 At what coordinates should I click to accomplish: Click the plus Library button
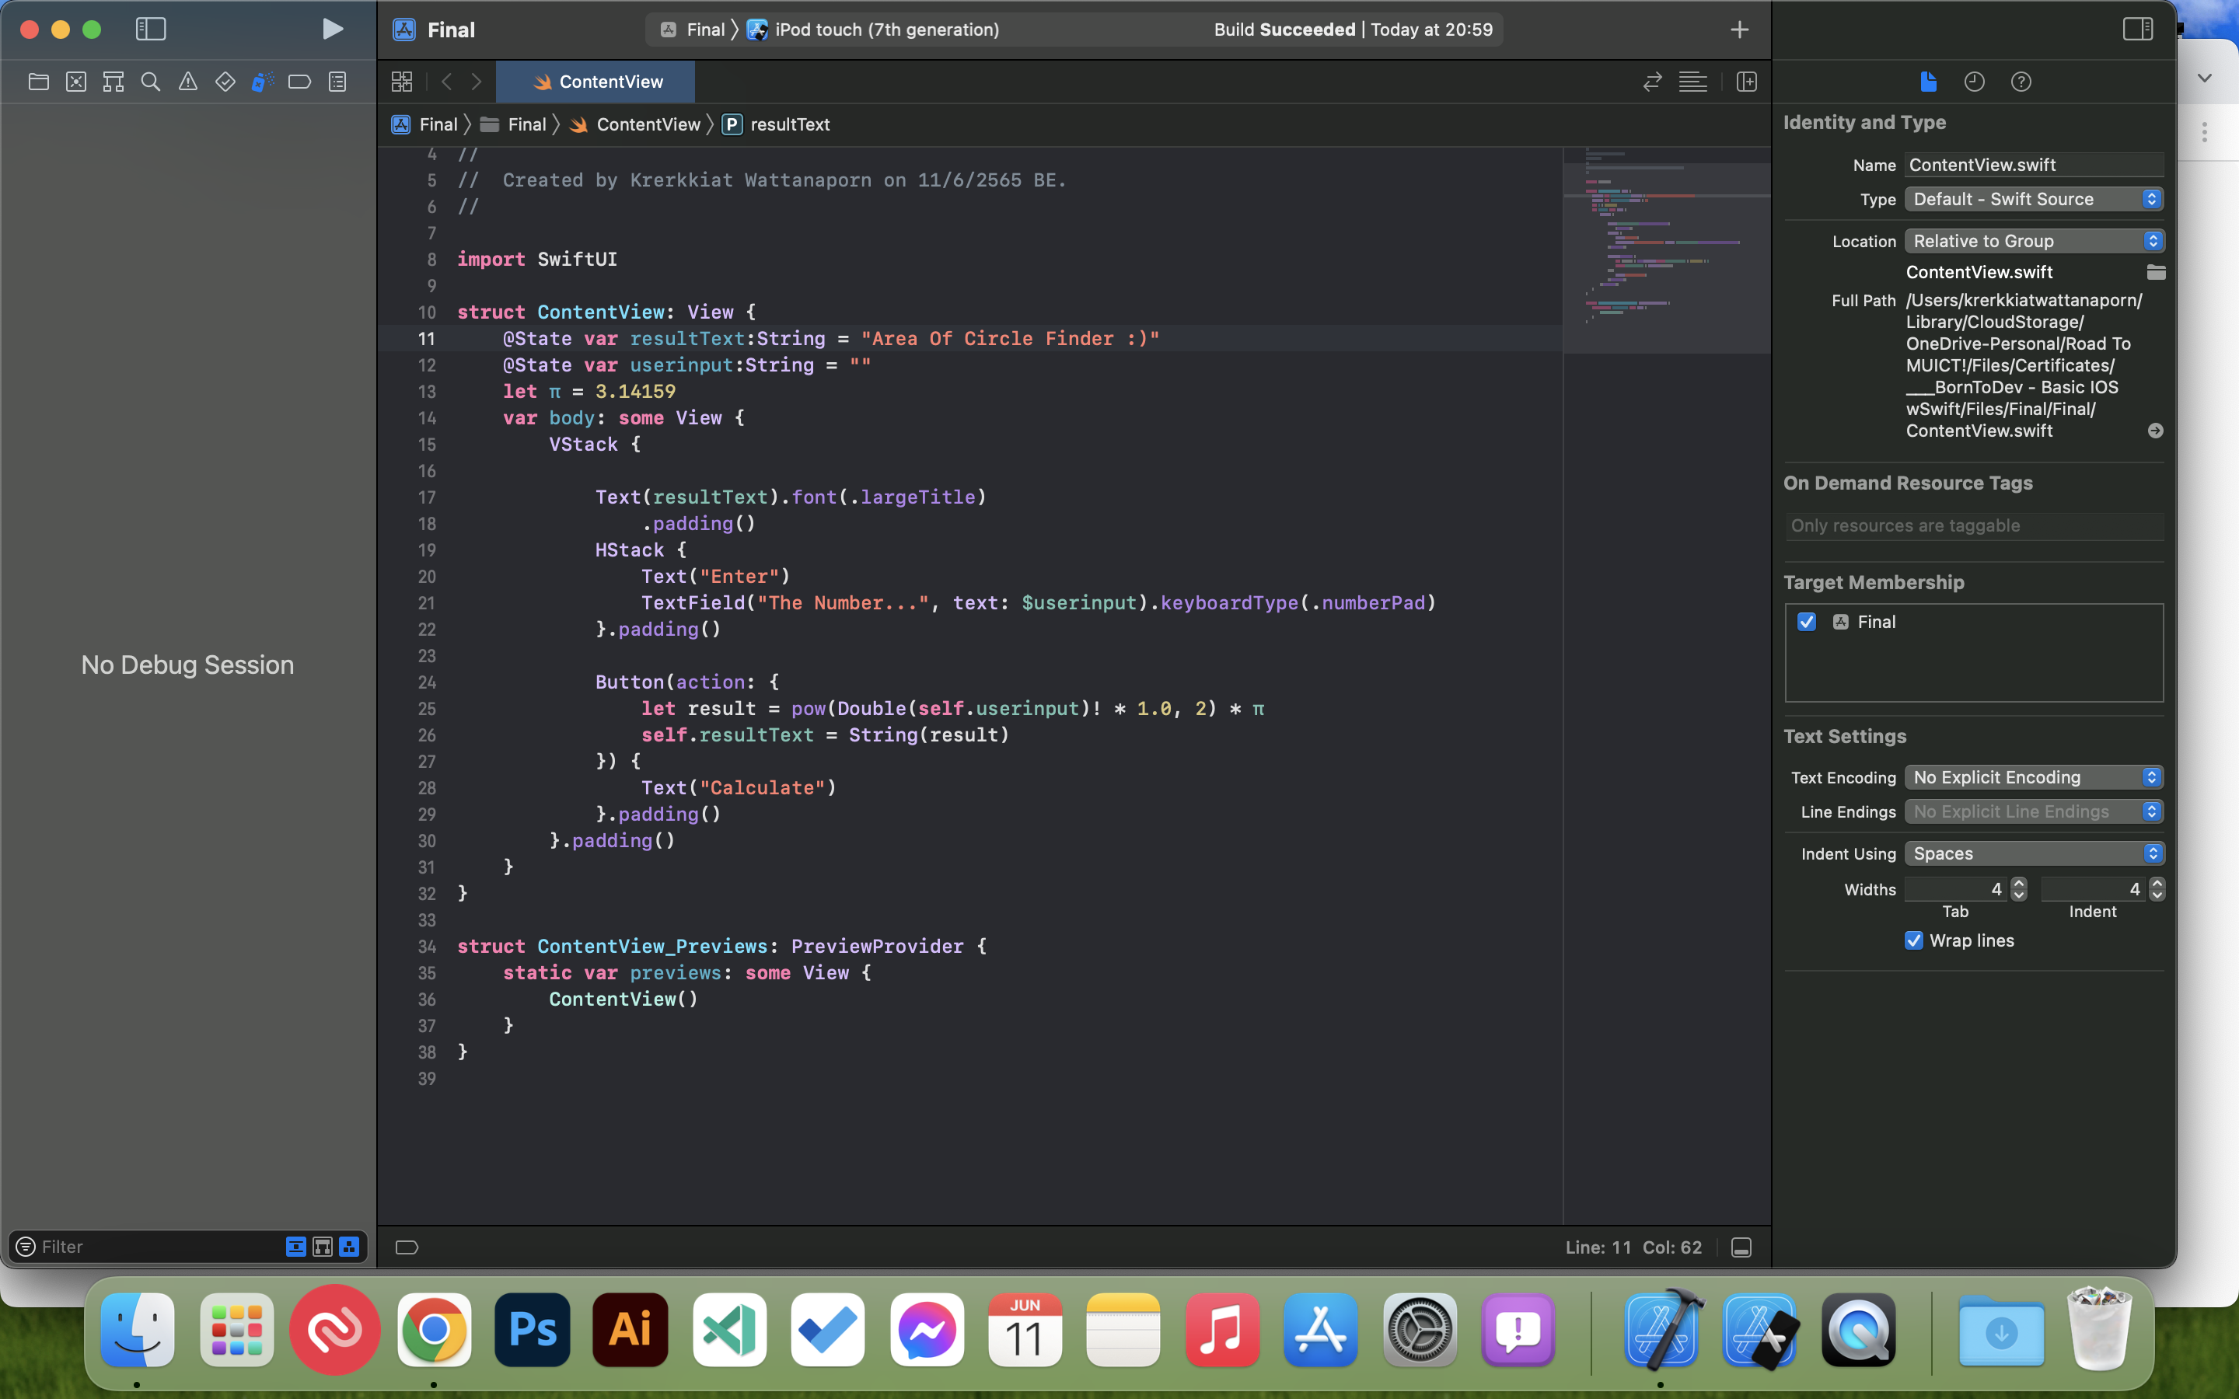tap(1739, 30)
